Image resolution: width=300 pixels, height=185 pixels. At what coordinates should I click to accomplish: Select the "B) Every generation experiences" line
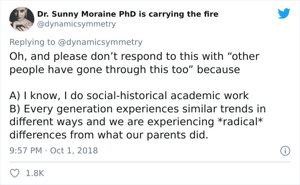138,109
